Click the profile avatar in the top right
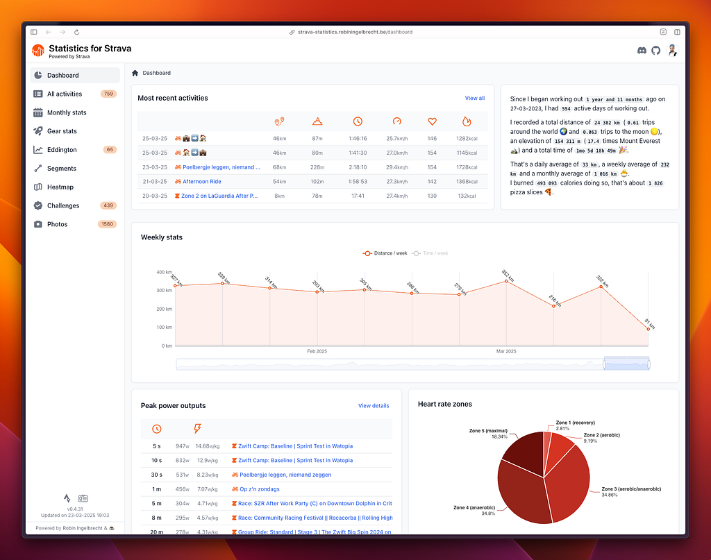This screenshot has height=560, width=711. click(x=672, y=50)
